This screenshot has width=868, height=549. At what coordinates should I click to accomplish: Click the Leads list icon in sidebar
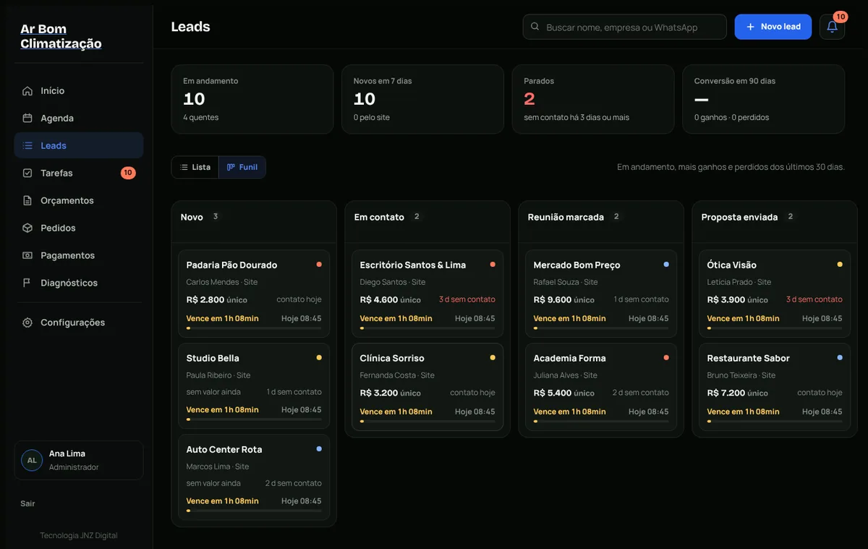click(27, 146)
